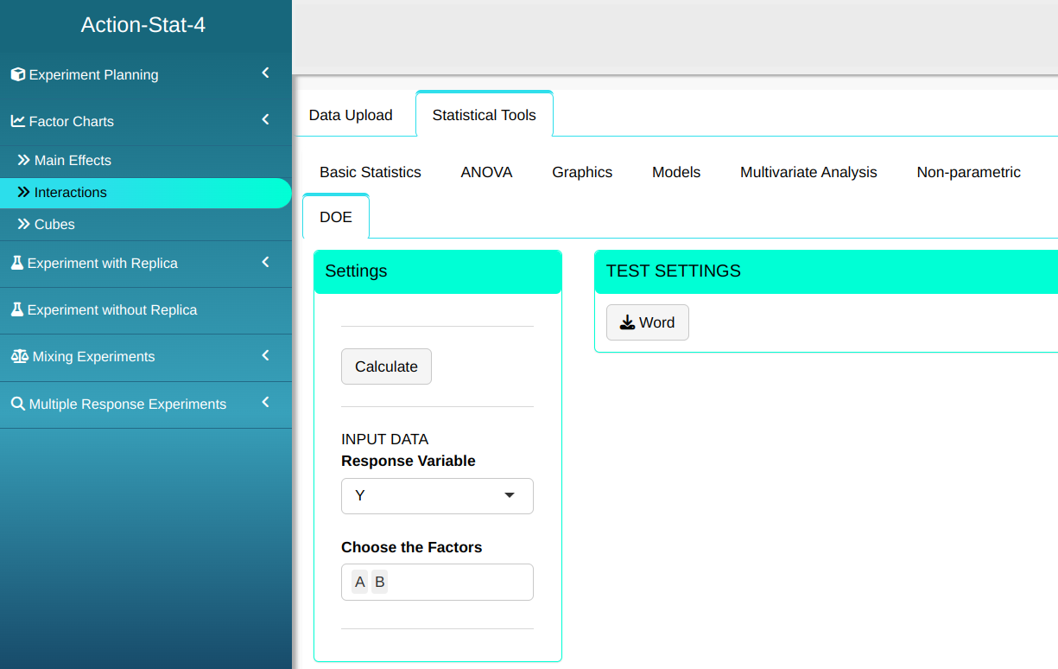Open the Multivariate Analysis tab
The height and width of the screenshot is (669, 1058).
point(808,172)
